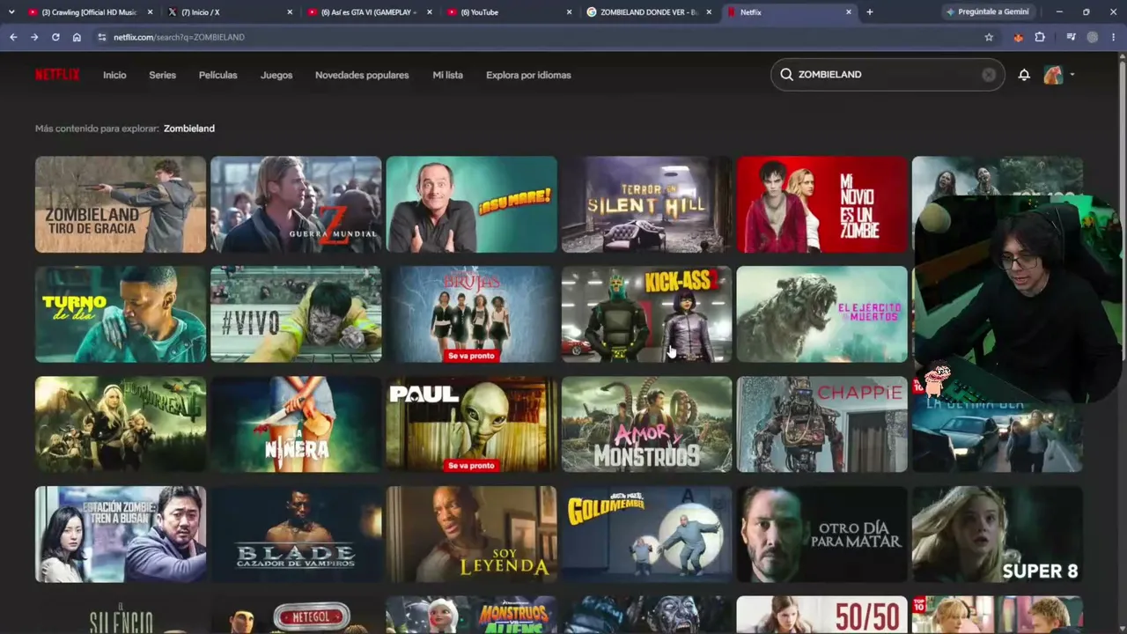Go to Netflix Inicio
This screenshot has width=1127, height=634.
(x=114, y=75)
